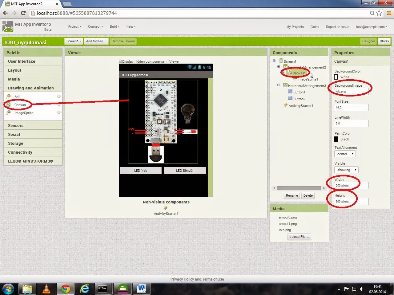Open Report an Issue link
Image resolution: width=394 pixels, height=295 pixels.
click(337, 27)
